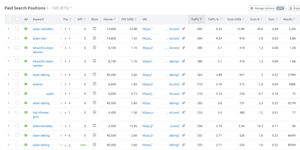Click the Diff. column sort icon
Image resolution: width=300 pixels, height=150 pixels.
(85, 19)
